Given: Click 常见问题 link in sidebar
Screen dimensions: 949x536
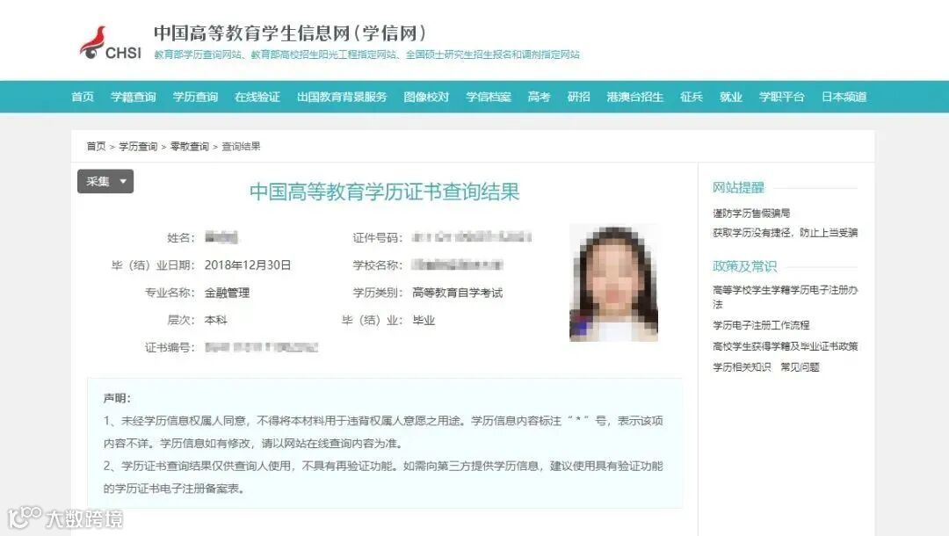Looking at the screenshot, I should tap(800, 367).
